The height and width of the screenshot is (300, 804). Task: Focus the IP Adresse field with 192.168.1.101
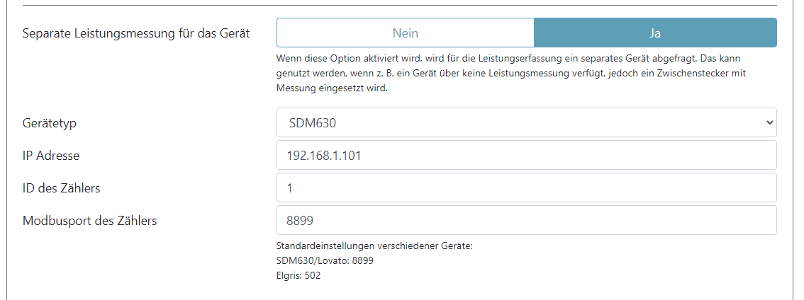[x=526, y=155]
